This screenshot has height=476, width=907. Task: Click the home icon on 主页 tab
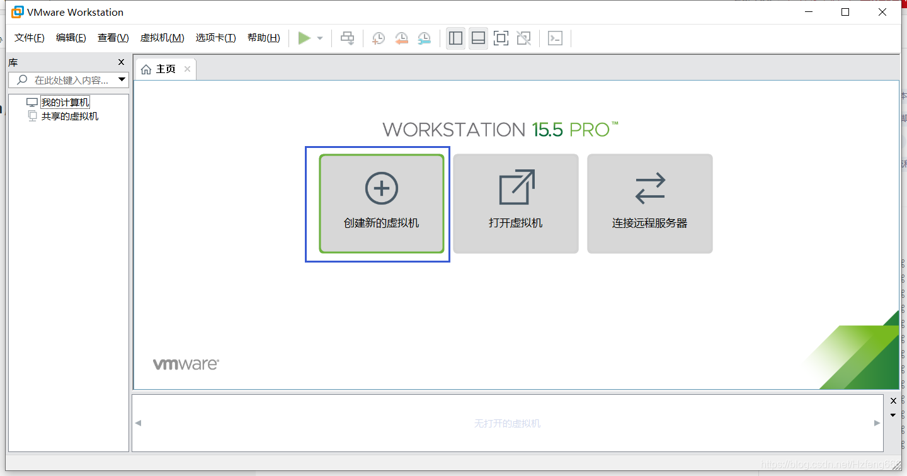pyautogui.click(x=146, y=69)
